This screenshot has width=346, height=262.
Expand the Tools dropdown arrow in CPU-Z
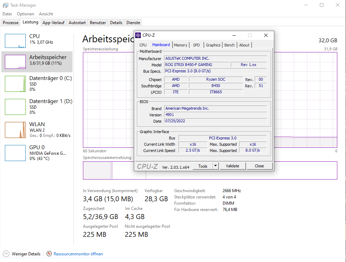coord(216,166)
